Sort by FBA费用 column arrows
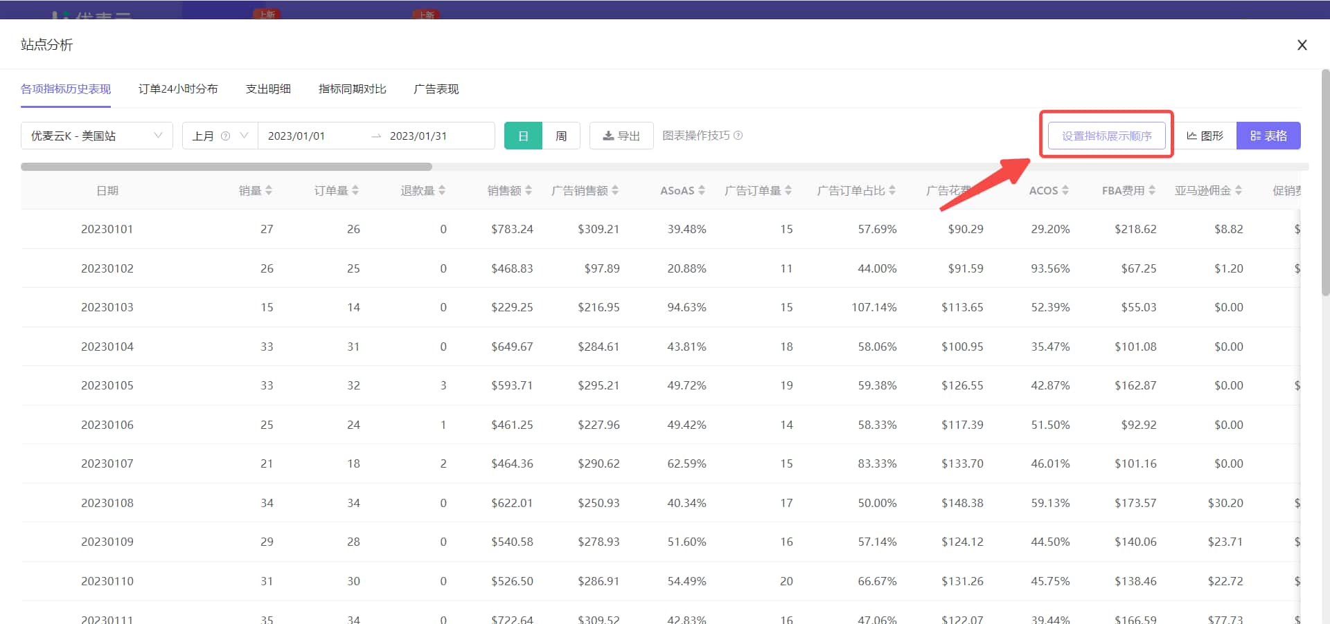The image size is (1330, 624). tap(1152, 190)
